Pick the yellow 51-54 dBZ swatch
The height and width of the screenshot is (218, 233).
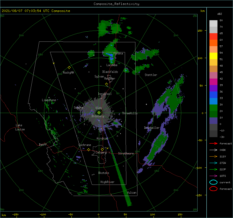[213, 56]
